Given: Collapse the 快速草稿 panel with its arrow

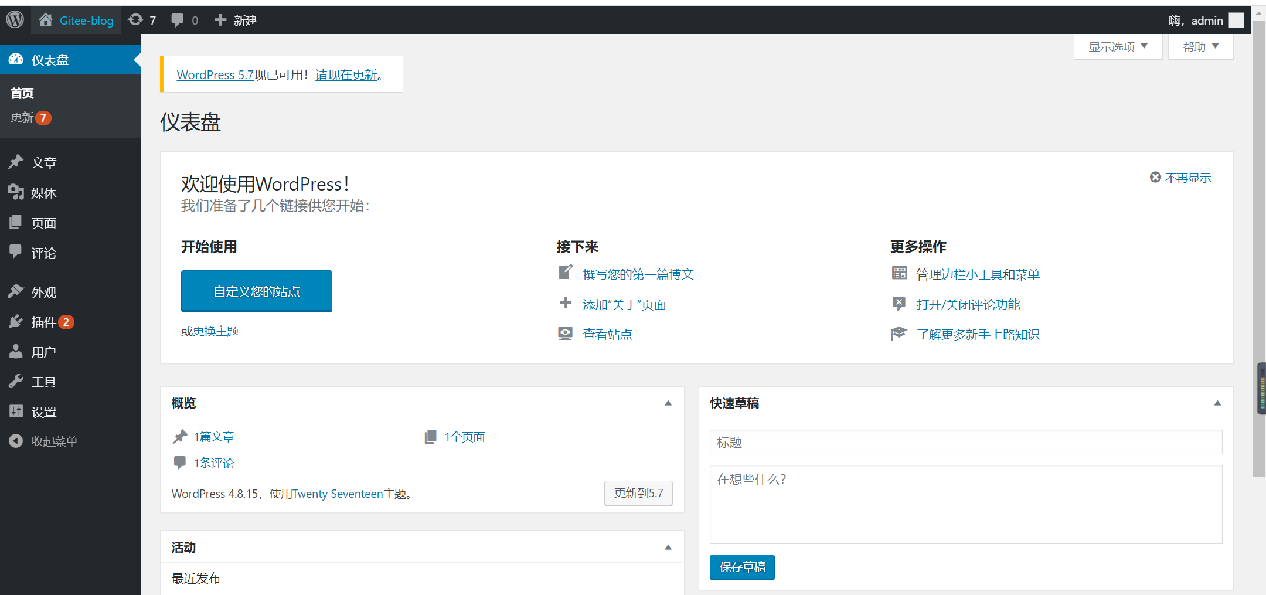Looking at the screenshot, I should [1217, 403].
